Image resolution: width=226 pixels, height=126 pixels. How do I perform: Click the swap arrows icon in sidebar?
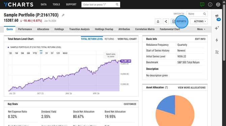click(x=217, y=52)
